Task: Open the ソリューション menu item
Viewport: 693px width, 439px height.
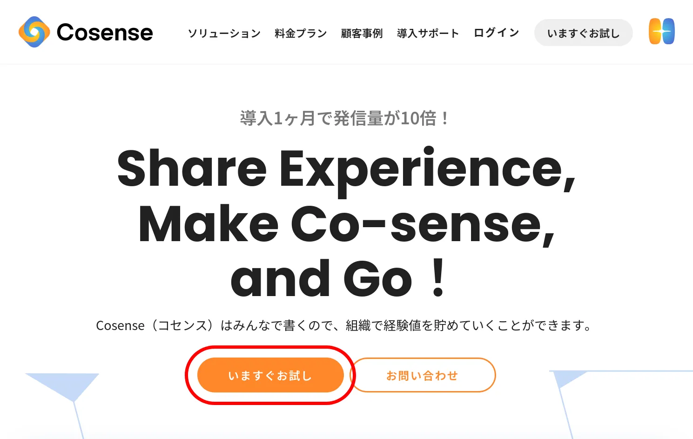Action: coord(224,34)
